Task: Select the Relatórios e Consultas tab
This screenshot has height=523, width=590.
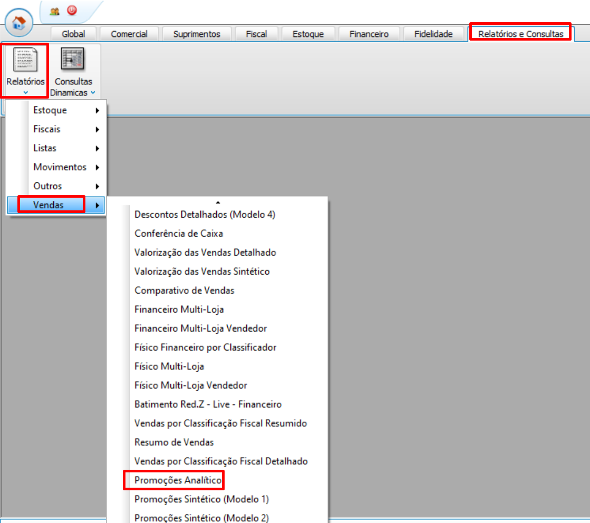Action: click(521, 34)
